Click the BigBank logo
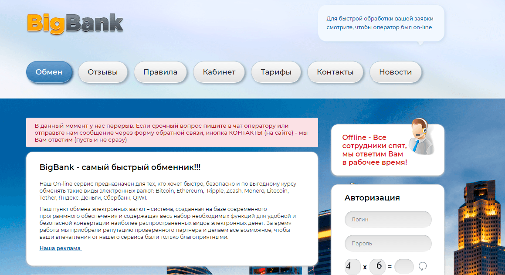 [75, 24]
